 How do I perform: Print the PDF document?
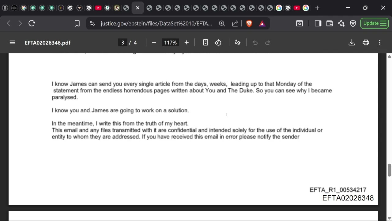point(366,43)
